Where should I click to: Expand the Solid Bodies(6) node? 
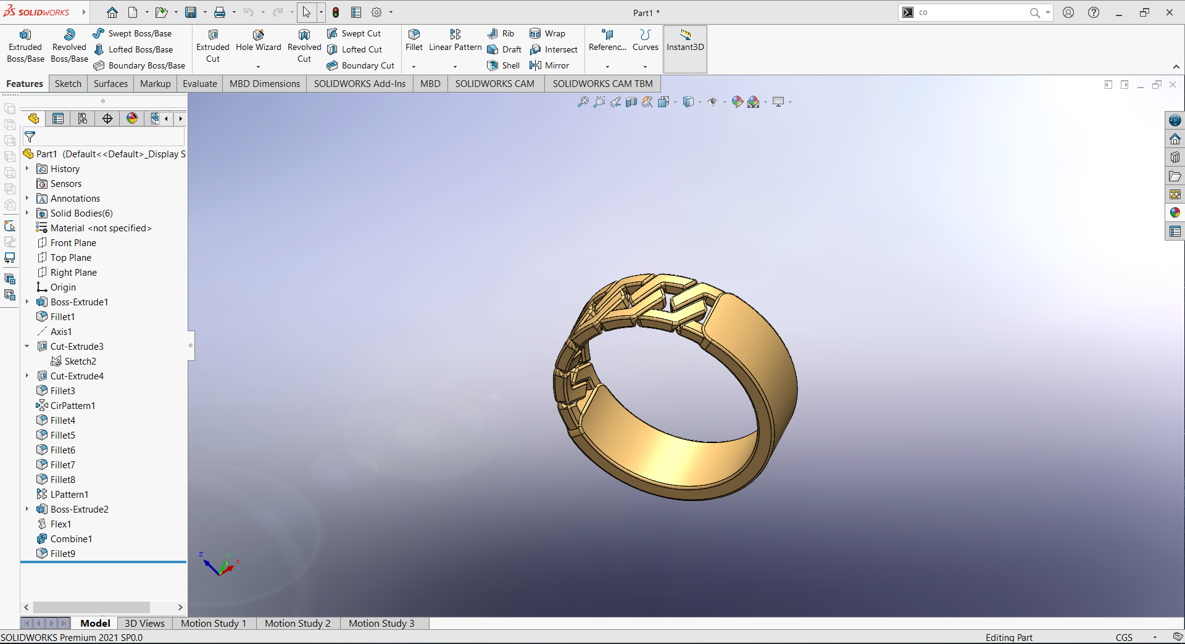[27, 213]
